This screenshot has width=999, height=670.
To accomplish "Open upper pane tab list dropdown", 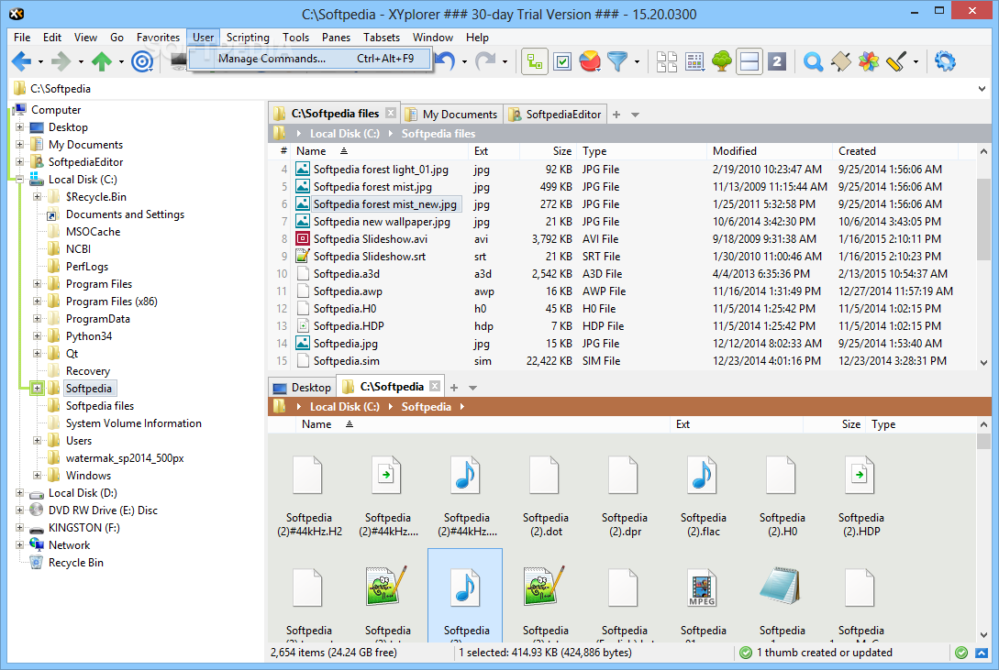I will click(635, 115).
